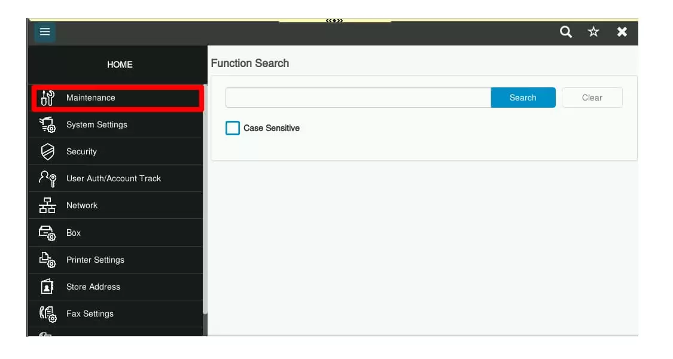Viewport: 673px width, 359px height.
Task: Click the Box settings icon
Action: coord(47,233)
